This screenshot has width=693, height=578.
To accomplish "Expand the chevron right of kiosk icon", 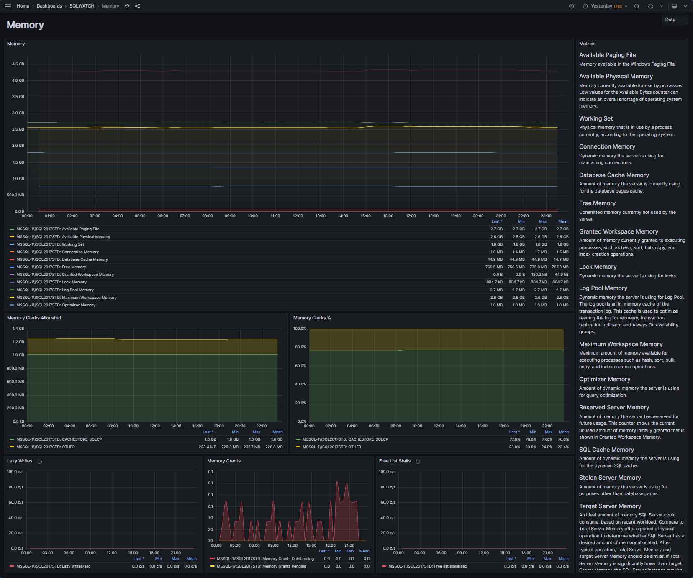I will pos(685,6).
